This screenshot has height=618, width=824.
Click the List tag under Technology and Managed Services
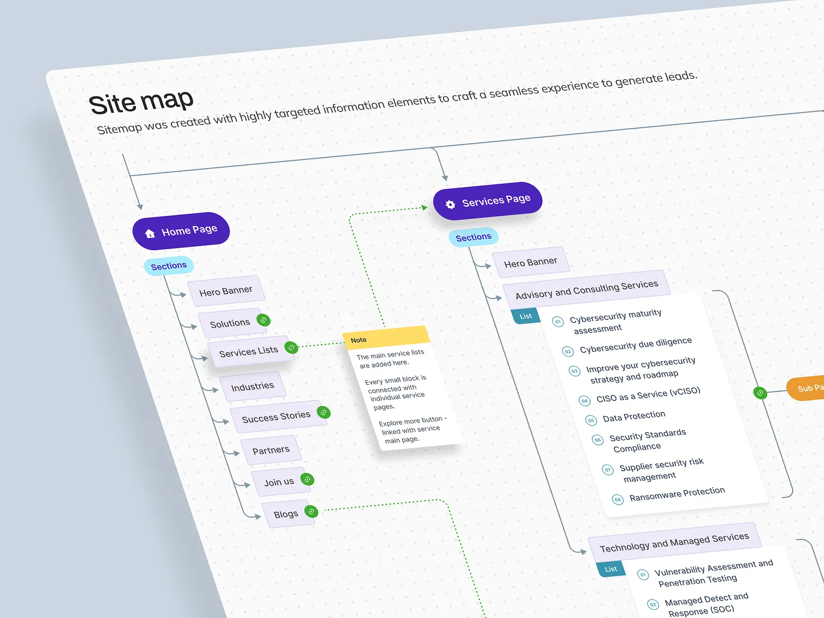tap(611, 569)
